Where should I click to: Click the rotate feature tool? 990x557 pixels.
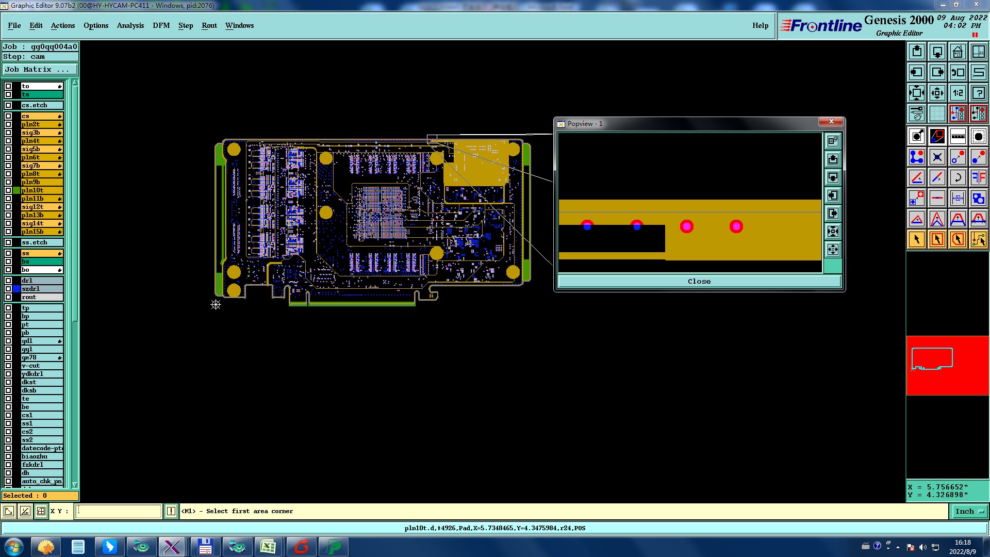tap(958, 177)
